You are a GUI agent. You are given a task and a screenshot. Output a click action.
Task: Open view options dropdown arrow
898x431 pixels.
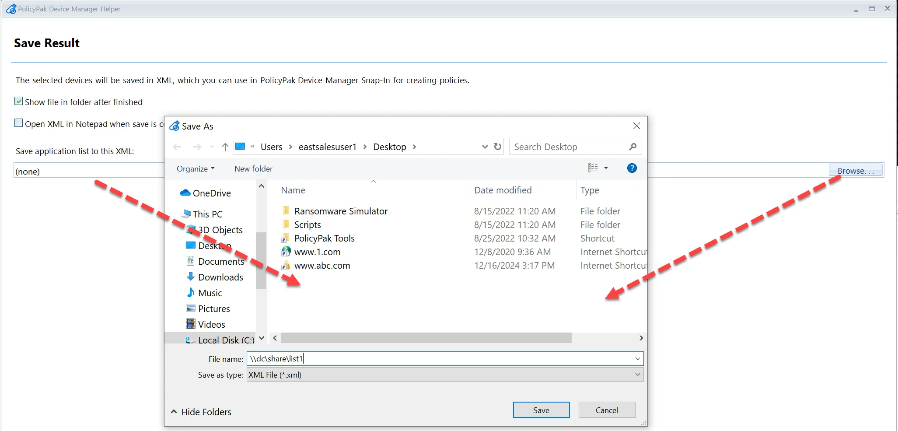(606, 168)
